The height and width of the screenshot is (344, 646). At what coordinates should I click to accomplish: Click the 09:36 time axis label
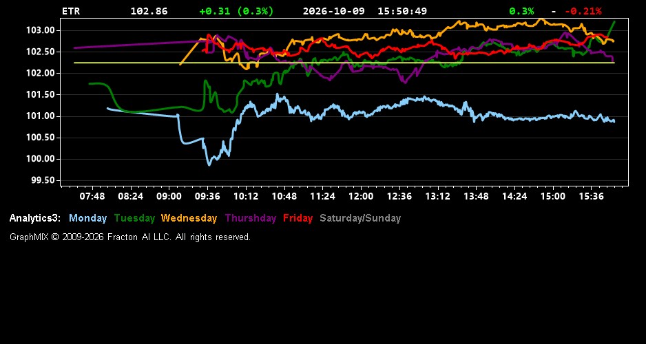click(x=207, y=196)
